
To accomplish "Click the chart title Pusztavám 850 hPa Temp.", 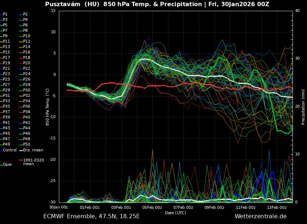I will pyautogui.click(x=157, y=4).
